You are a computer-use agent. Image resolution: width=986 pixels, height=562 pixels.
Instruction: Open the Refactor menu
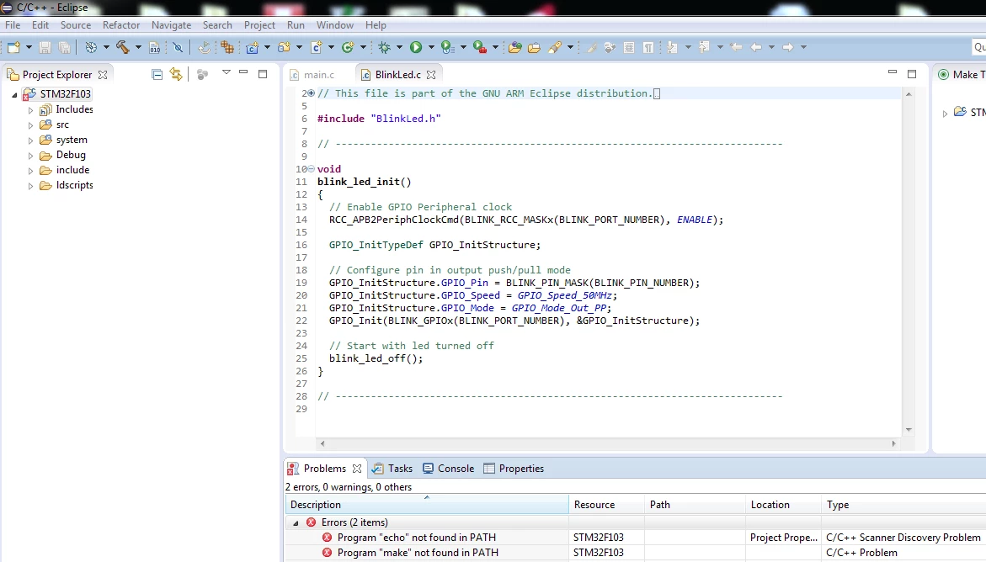[121, 25]
